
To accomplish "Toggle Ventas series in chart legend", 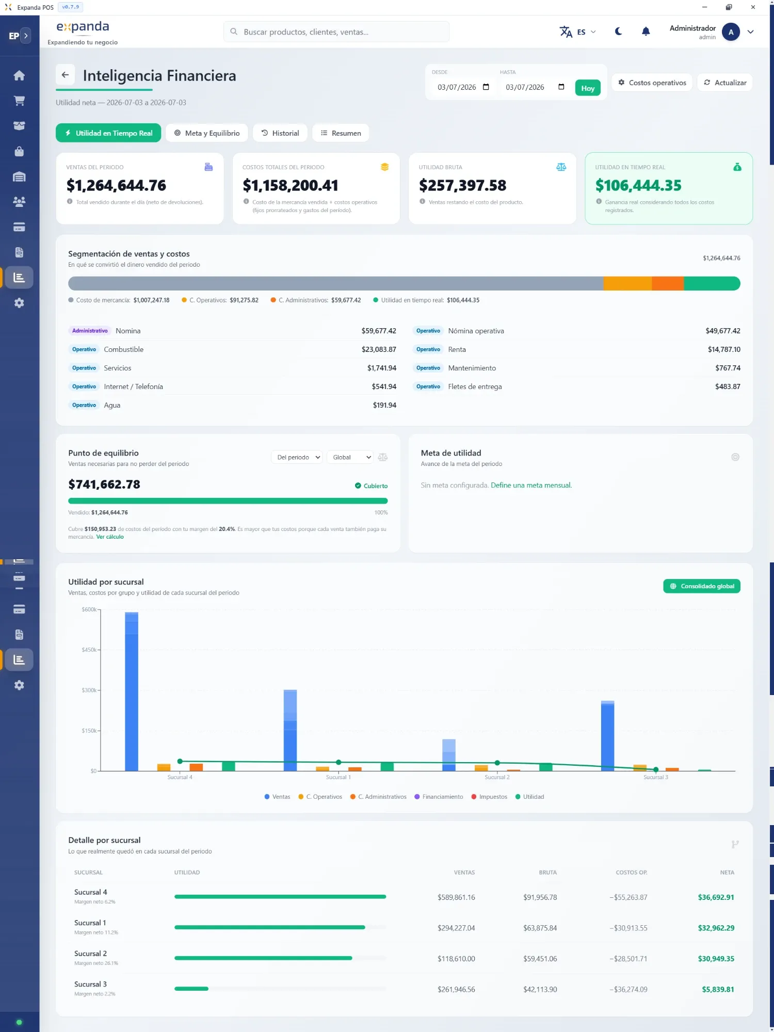I will pos(278,797).
